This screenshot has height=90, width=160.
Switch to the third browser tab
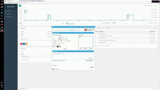(37, 1)
